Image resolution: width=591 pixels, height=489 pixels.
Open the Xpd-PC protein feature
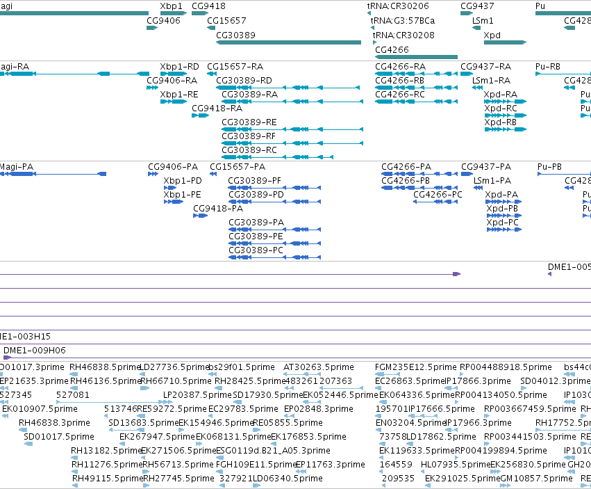(x=504, y=230)
